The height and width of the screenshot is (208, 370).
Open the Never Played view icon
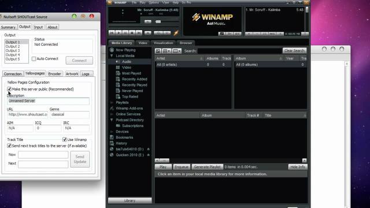click(x=118, y=91)
